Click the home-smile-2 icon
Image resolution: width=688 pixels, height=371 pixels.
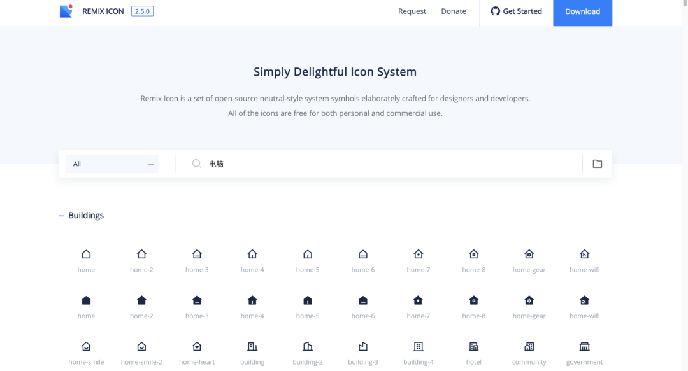(x=141, y=346)
